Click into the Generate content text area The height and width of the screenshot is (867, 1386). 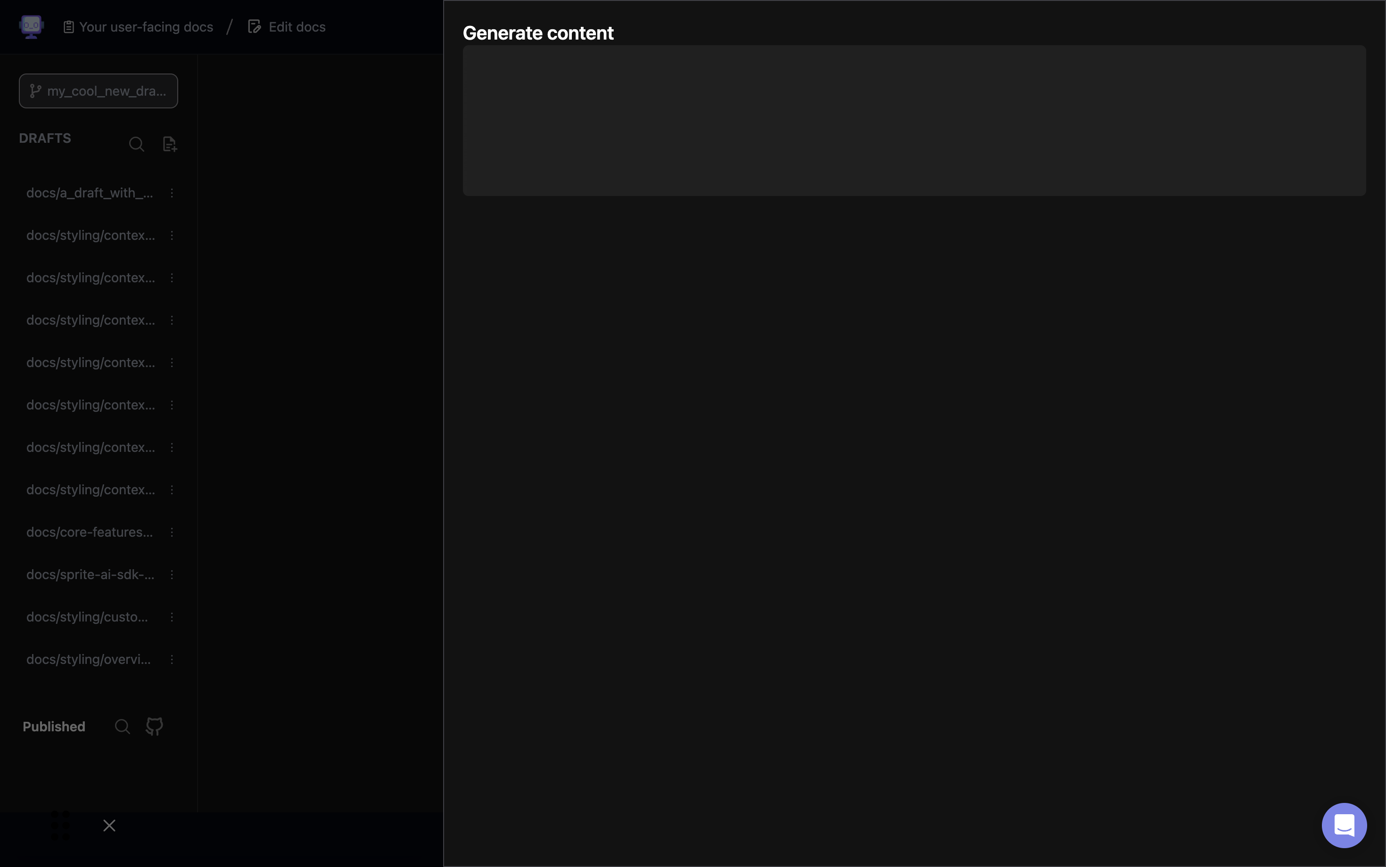tap(914, 121)
